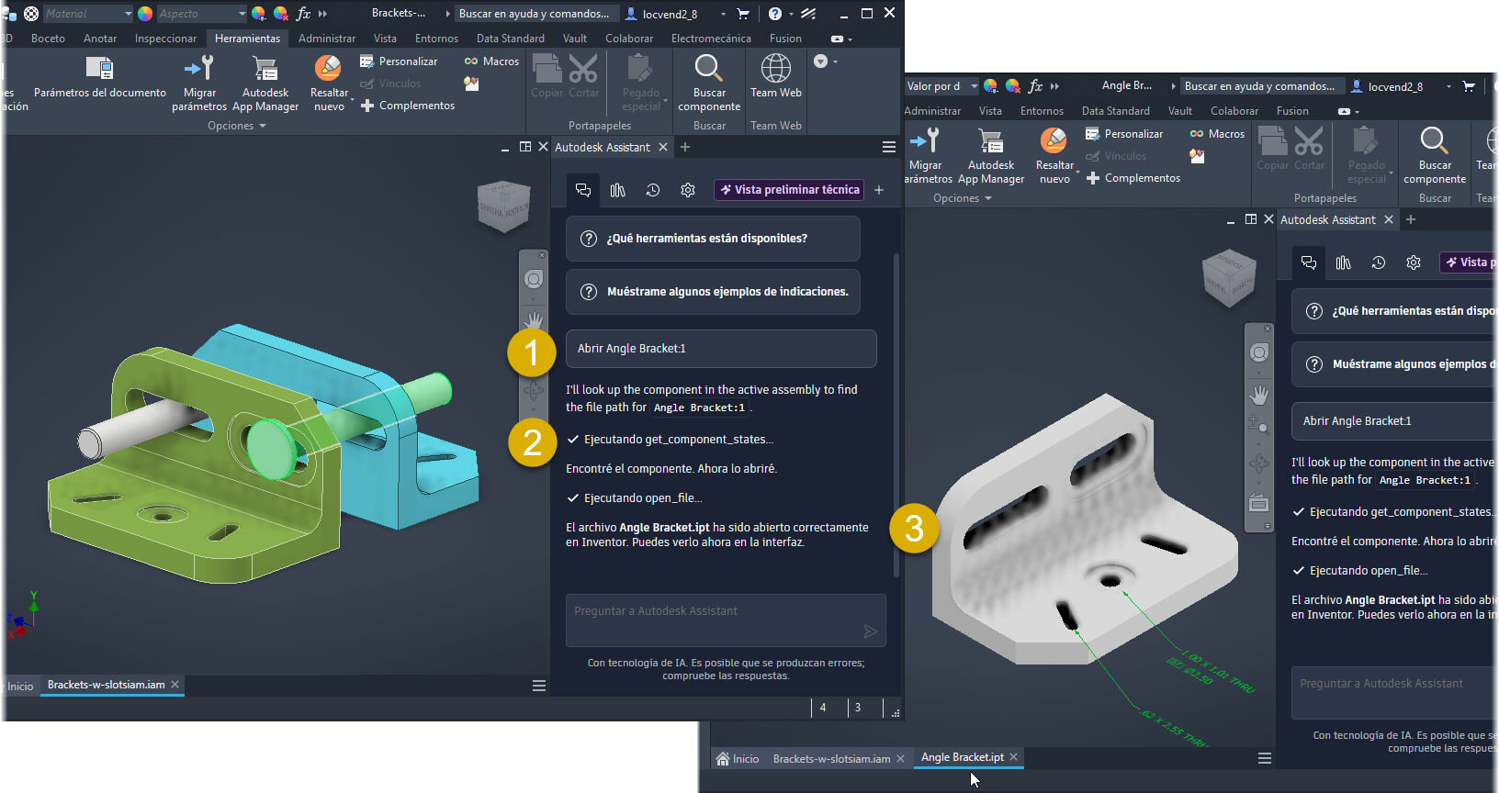Open Colaborar tab in the right window

coord(1234,111)
